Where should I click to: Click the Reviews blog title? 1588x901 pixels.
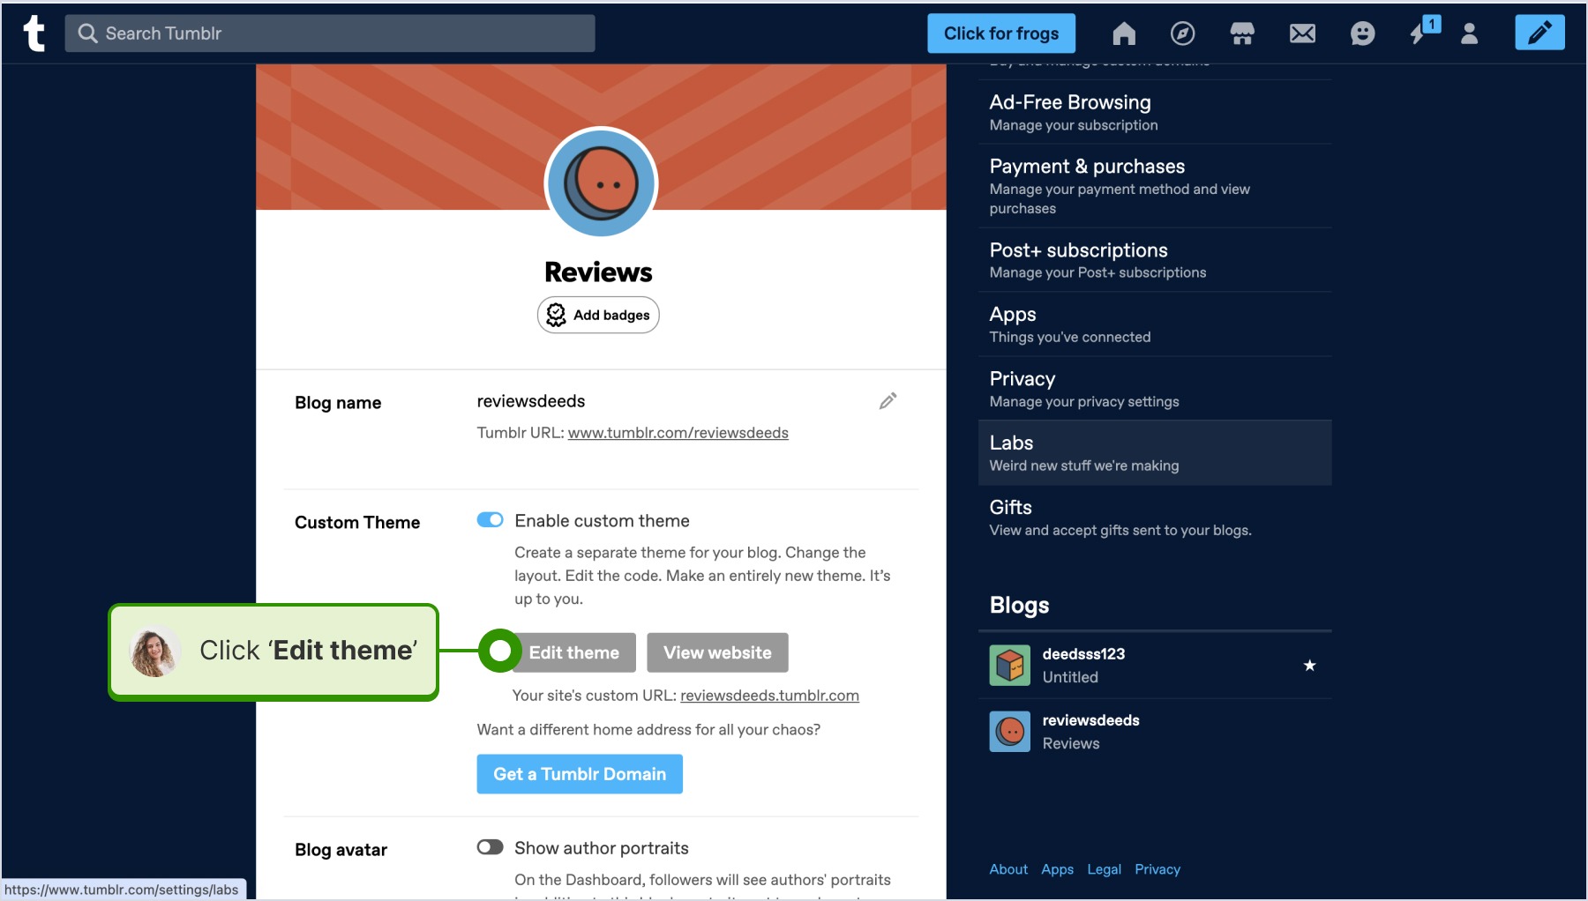(x=598, y=272)
